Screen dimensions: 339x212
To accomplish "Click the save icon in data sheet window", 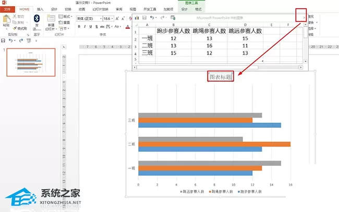I will pyautogui.click(x=144, y=18).
